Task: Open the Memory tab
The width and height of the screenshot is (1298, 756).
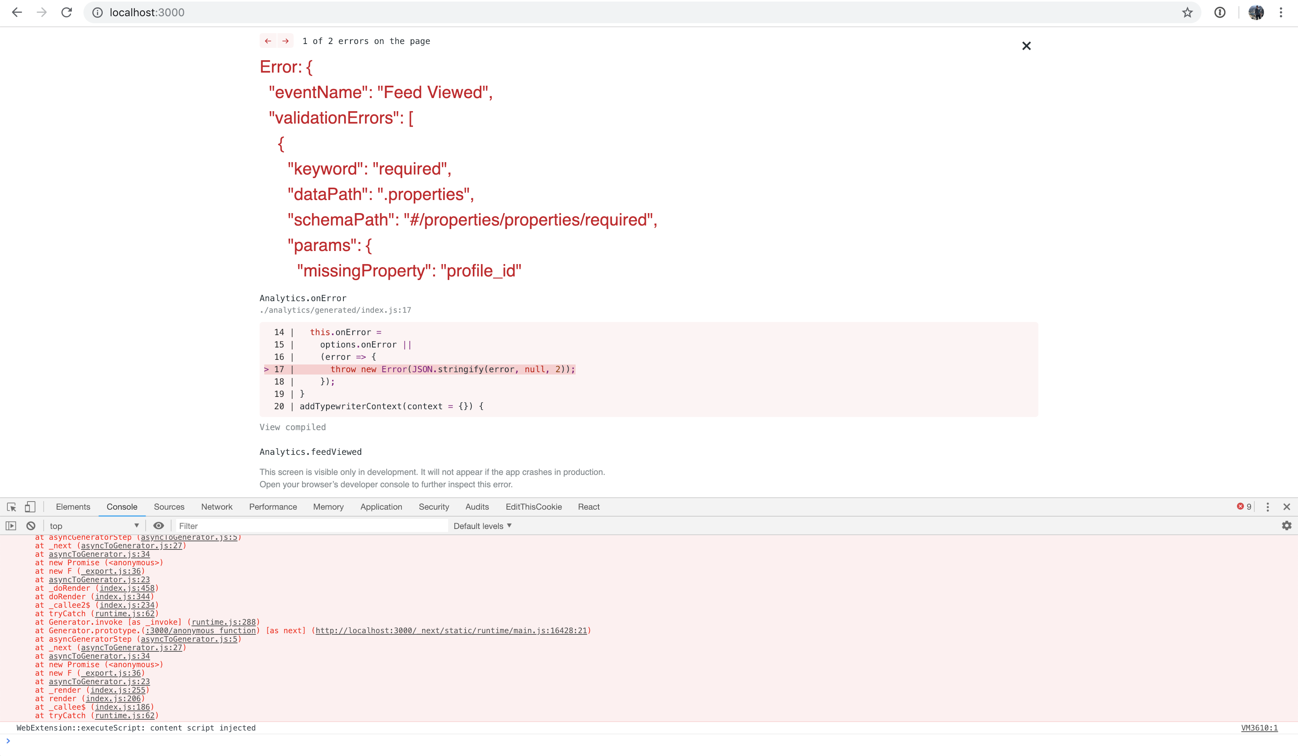Action: point(328,507)
